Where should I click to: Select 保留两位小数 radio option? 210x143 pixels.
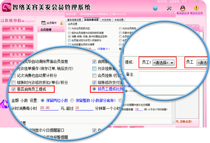(x=43, y=100)
